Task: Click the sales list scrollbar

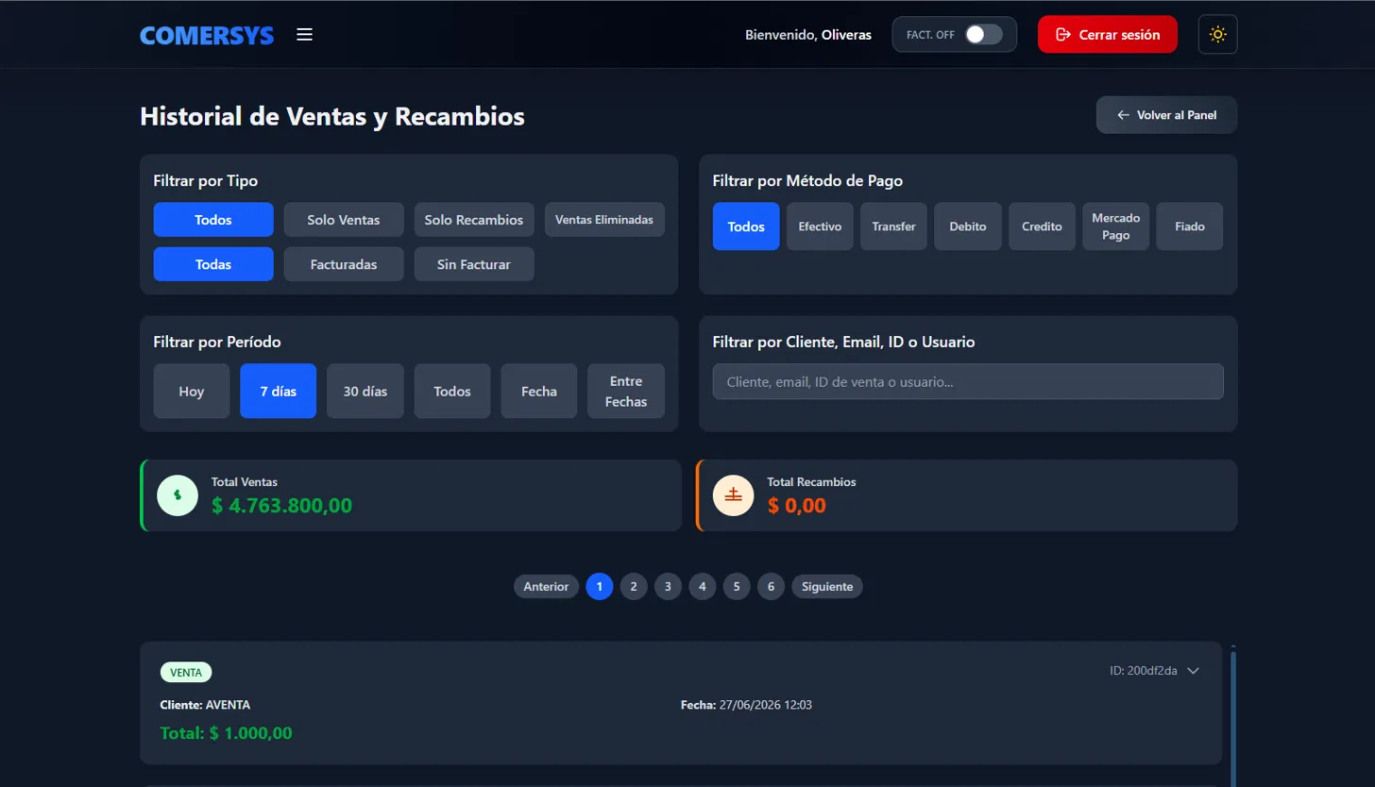Action: (x=1232, y=717)
